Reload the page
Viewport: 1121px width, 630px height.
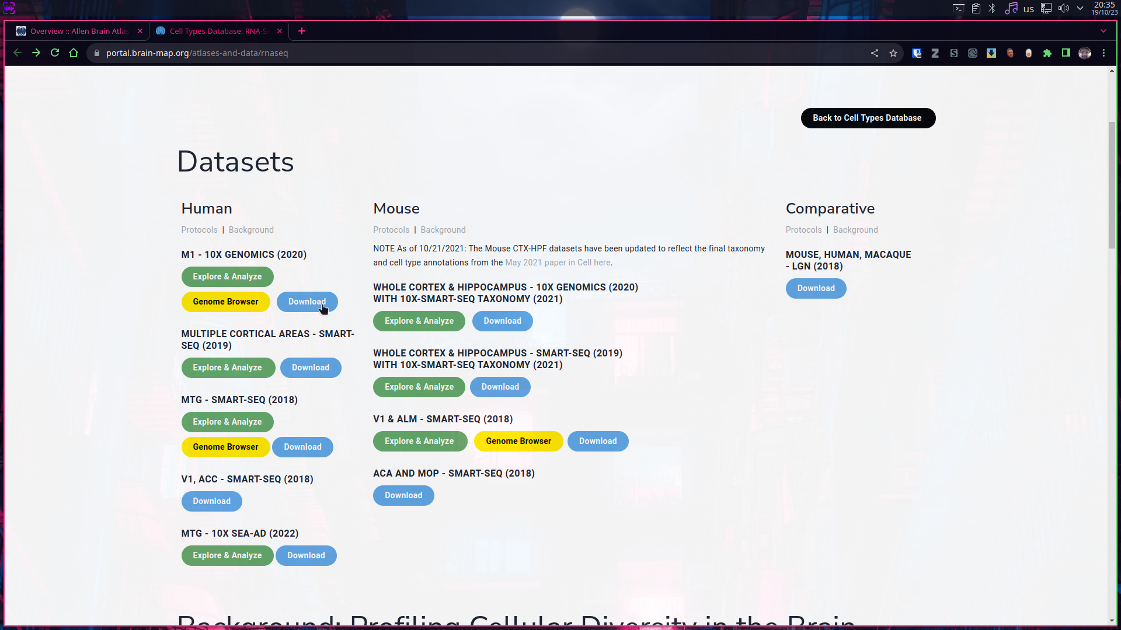point(55,53)
